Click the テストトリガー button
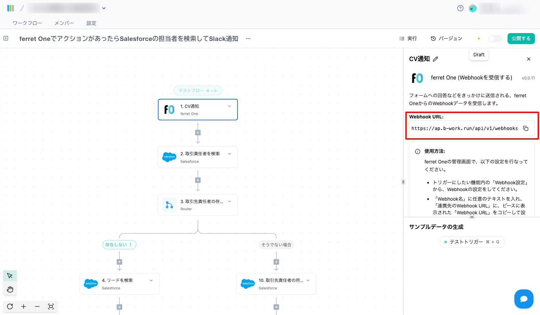540x315 pixels. coord(472,242)
